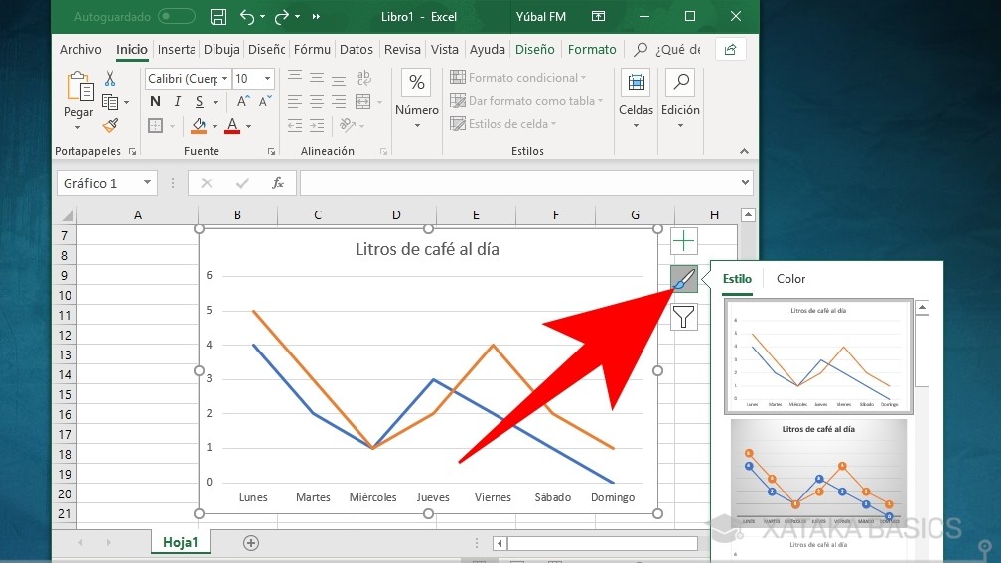Click the text orientation icon
Screen dimensions: 1001x563
(x=348, y=125)
